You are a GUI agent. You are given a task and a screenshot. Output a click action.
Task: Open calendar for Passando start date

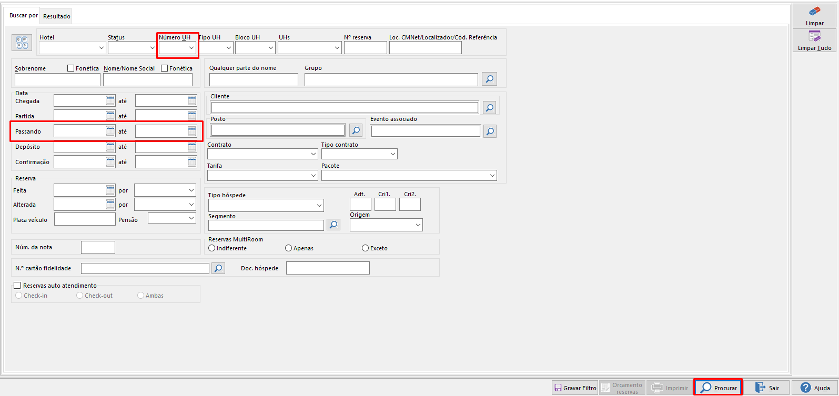[110, 131]
